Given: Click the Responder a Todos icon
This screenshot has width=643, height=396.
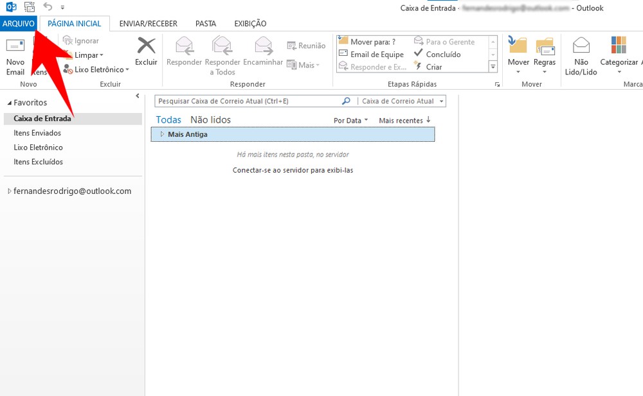Looking at the screenshot, I should point(222,46).
